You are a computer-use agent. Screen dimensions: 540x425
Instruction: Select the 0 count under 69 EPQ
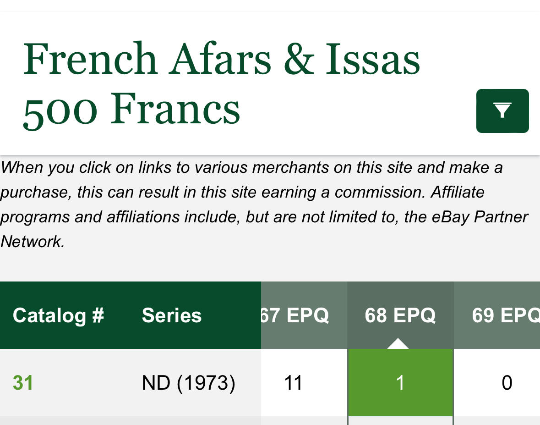[x=507, y=383]
